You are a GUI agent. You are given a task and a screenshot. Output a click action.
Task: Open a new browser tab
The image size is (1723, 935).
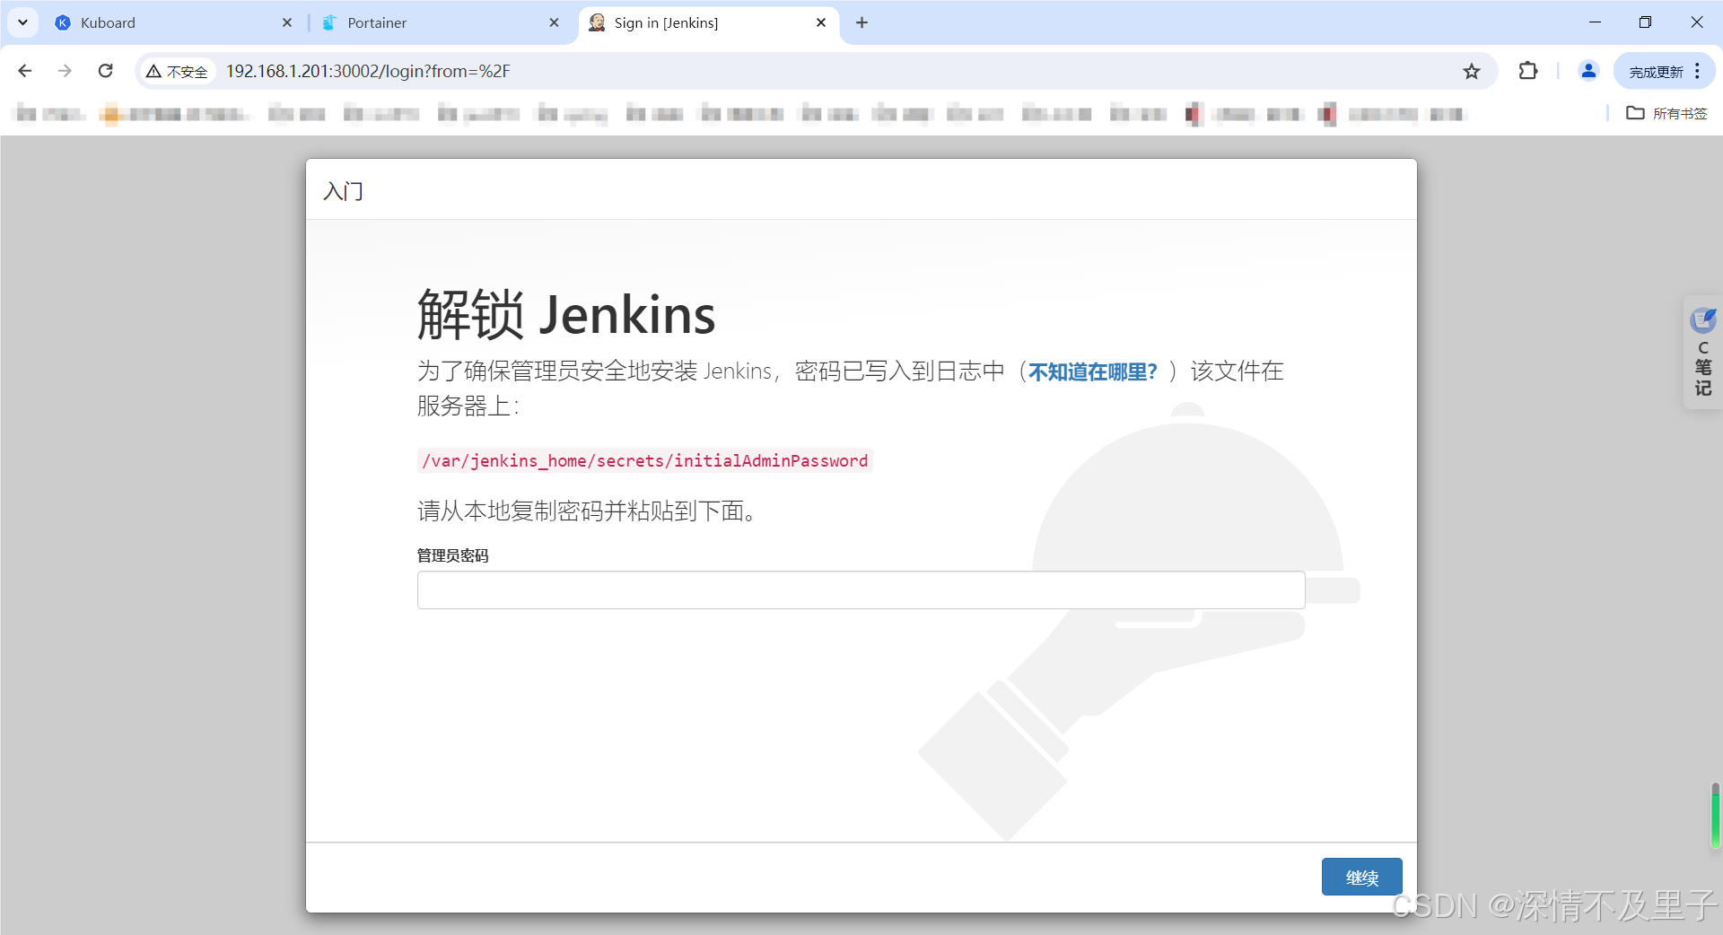pyautogui.click(x=861, y=22)
